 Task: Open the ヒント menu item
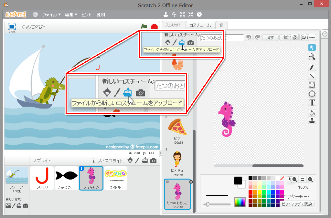[86, 15]
